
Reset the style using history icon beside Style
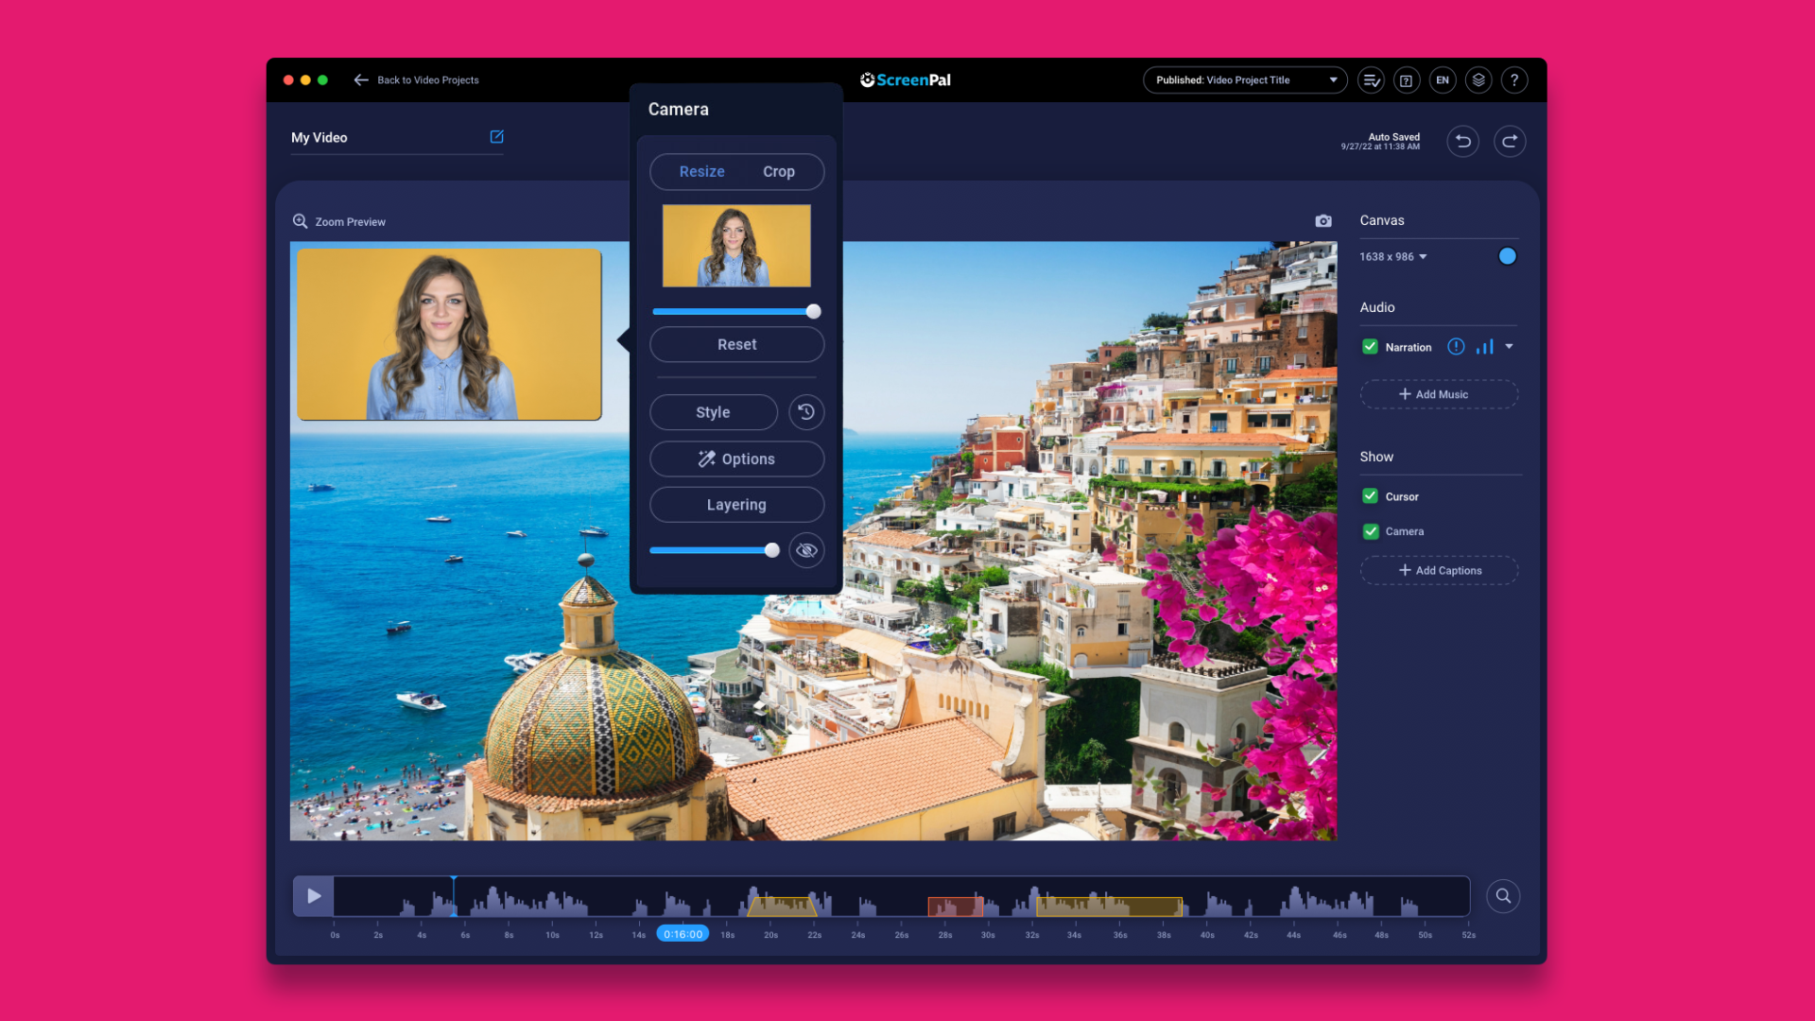805,412
